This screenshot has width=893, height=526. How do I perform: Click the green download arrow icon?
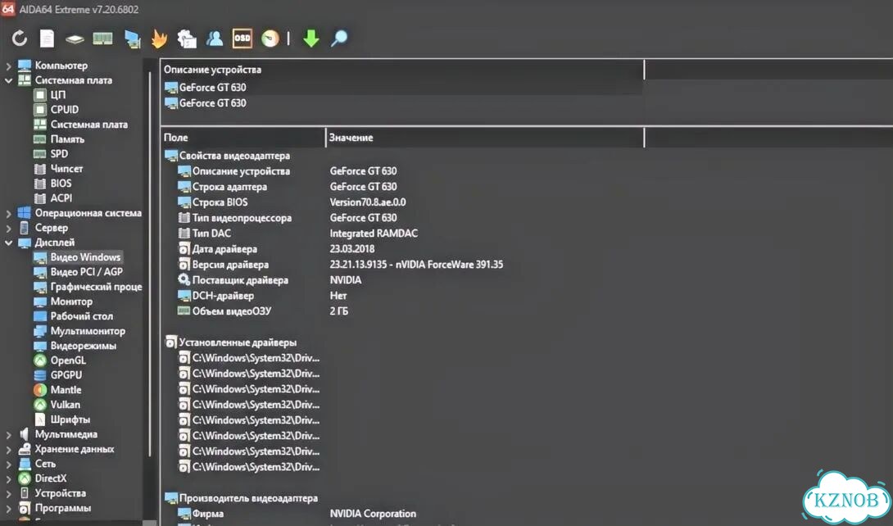tap(311, 39)
